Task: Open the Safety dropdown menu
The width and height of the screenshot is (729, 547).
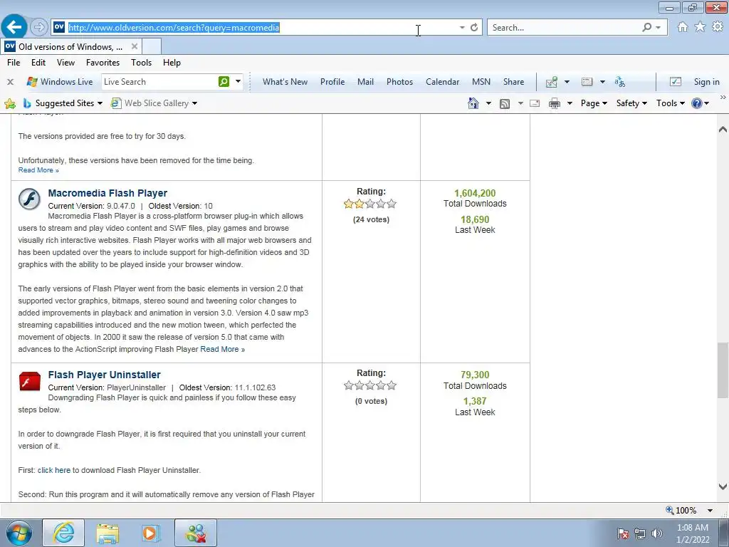Action: [631, 103]
